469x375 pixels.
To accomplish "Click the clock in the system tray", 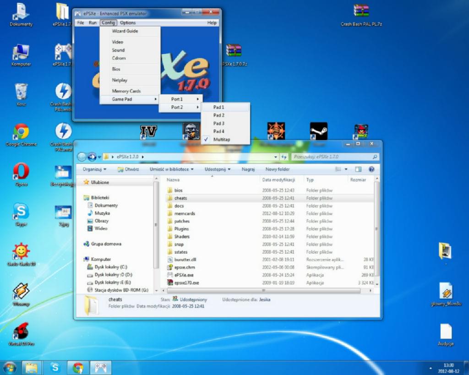I will pos(448,368).
